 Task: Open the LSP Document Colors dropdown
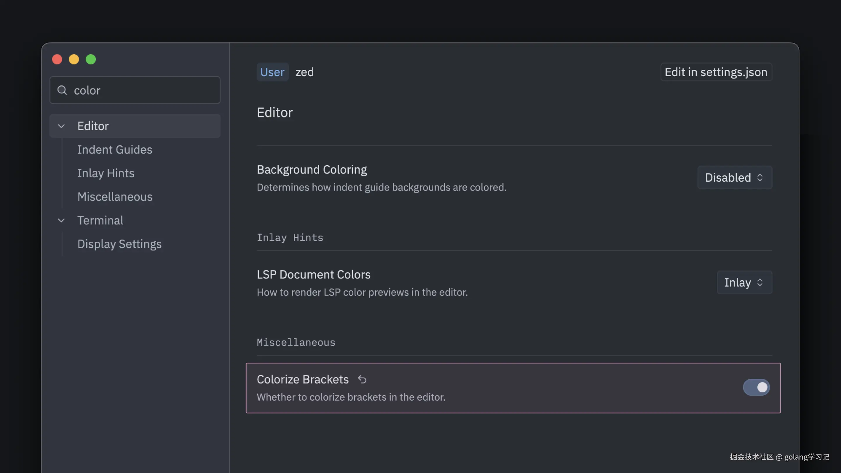(744, 282)
